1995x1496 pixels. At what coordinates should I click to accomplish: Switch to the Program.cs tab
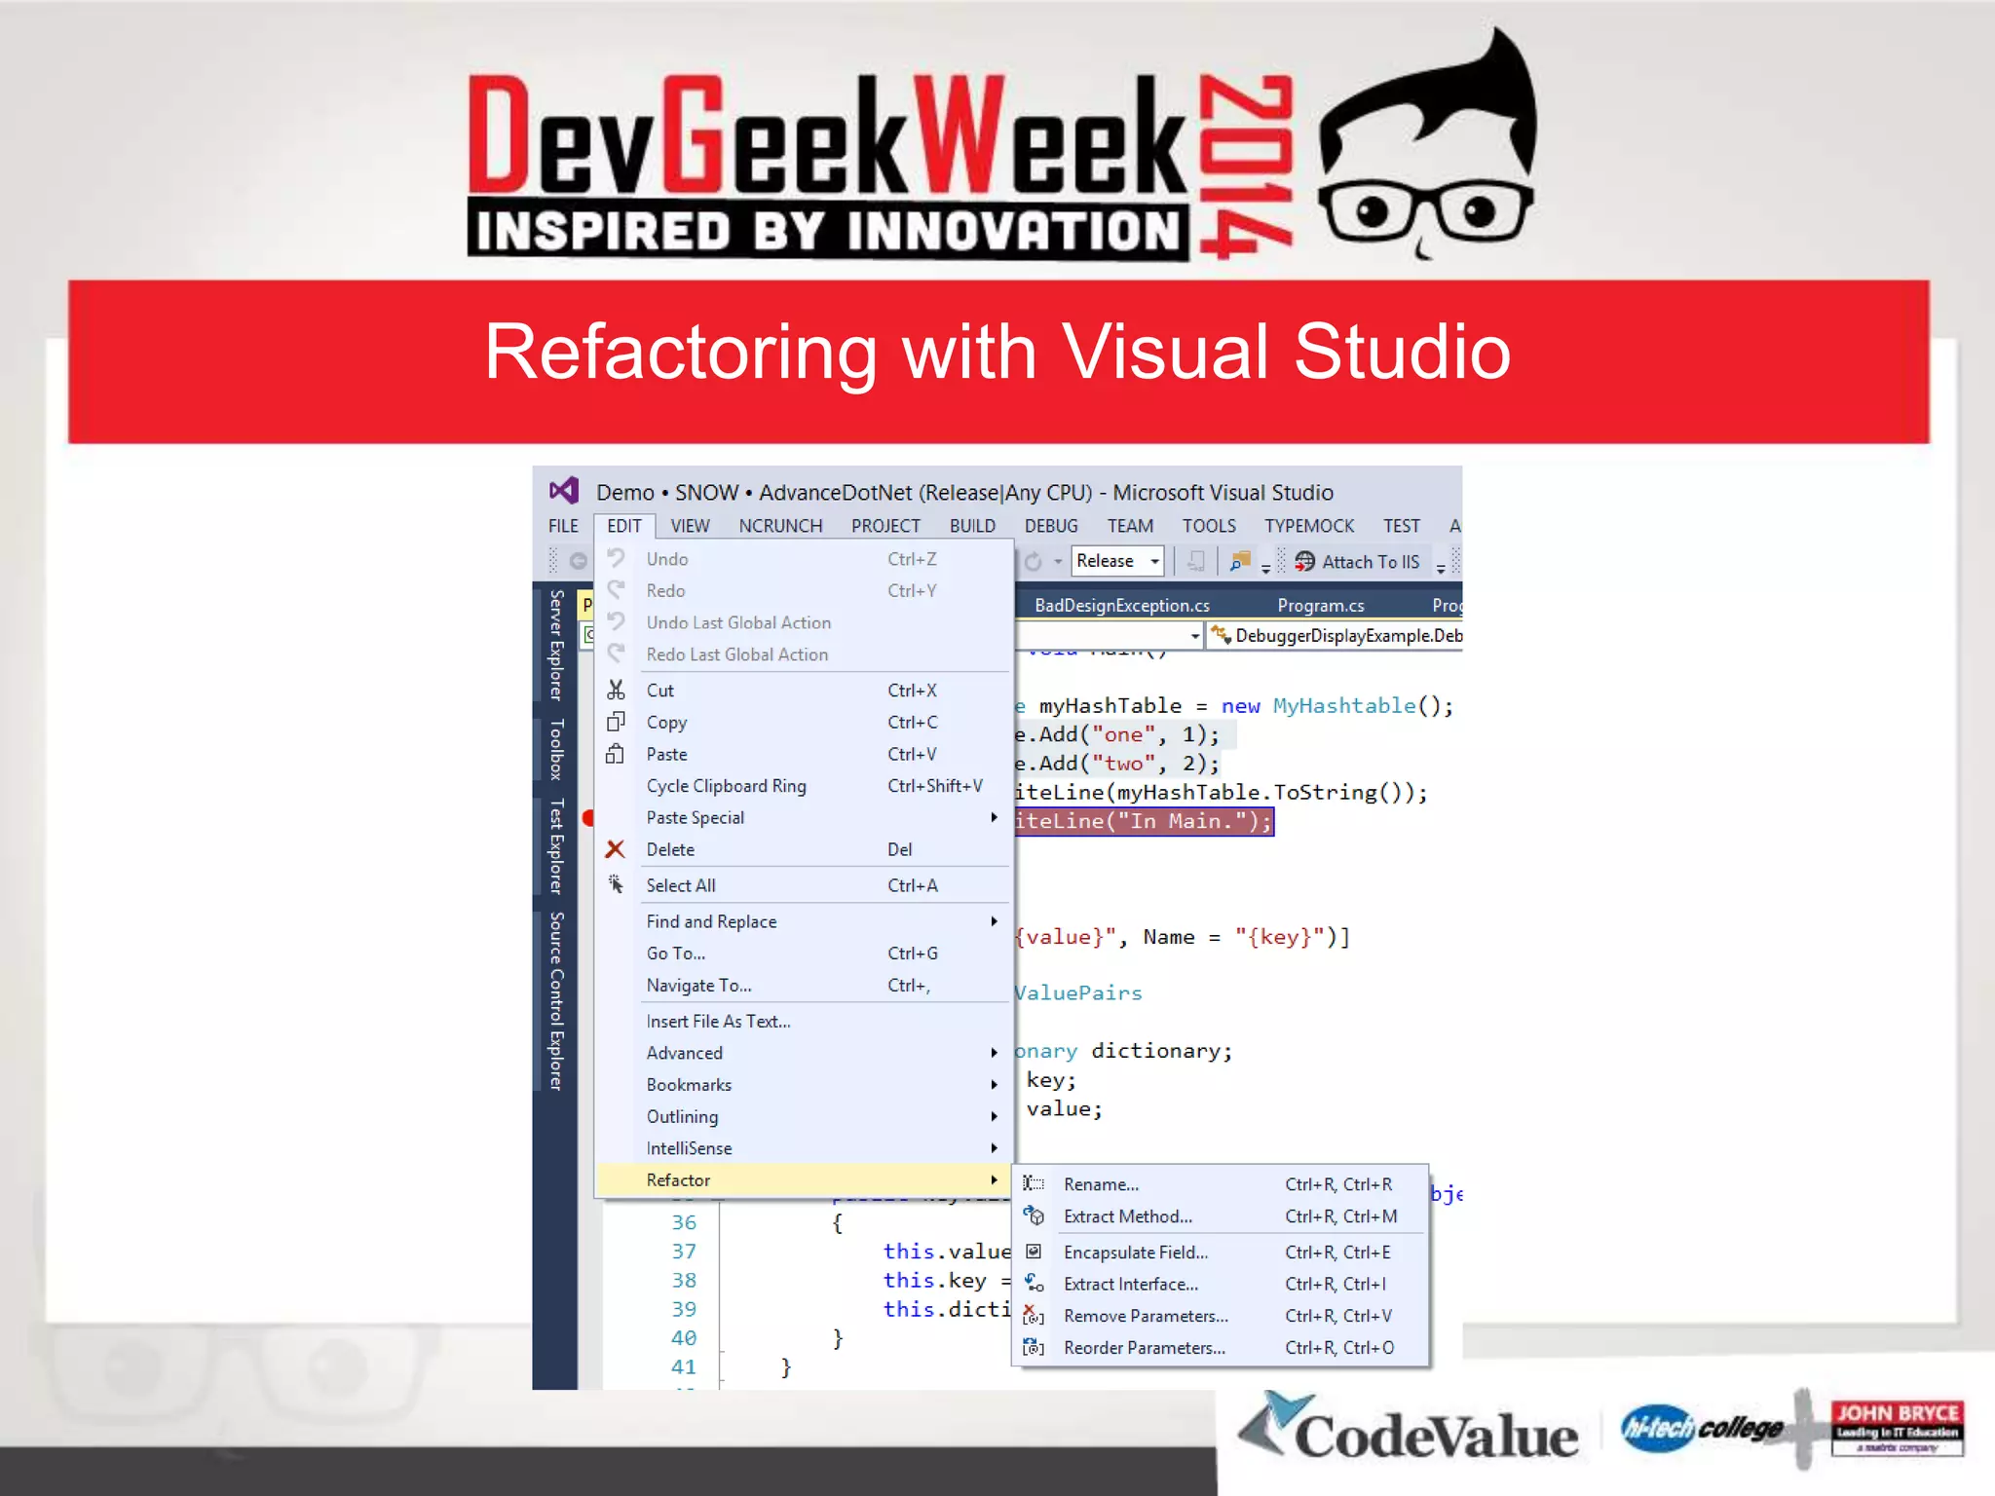[x=1320, y=605]
